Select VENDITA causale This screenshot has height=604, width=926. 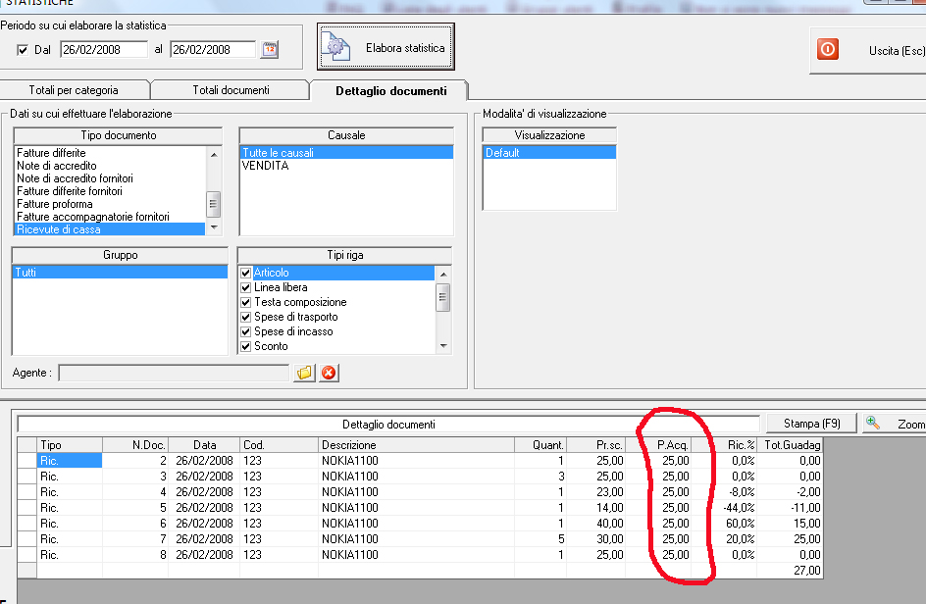point(346,166)
